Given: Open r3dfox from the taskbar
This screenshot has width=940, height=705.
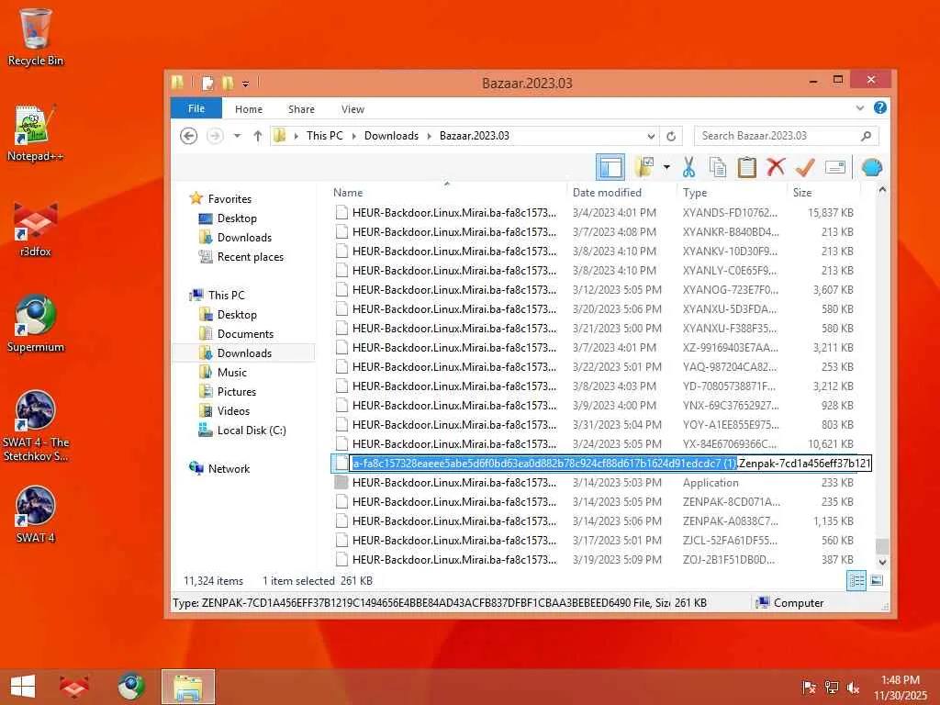Looking at the screenshot, I should coord(73,687).
